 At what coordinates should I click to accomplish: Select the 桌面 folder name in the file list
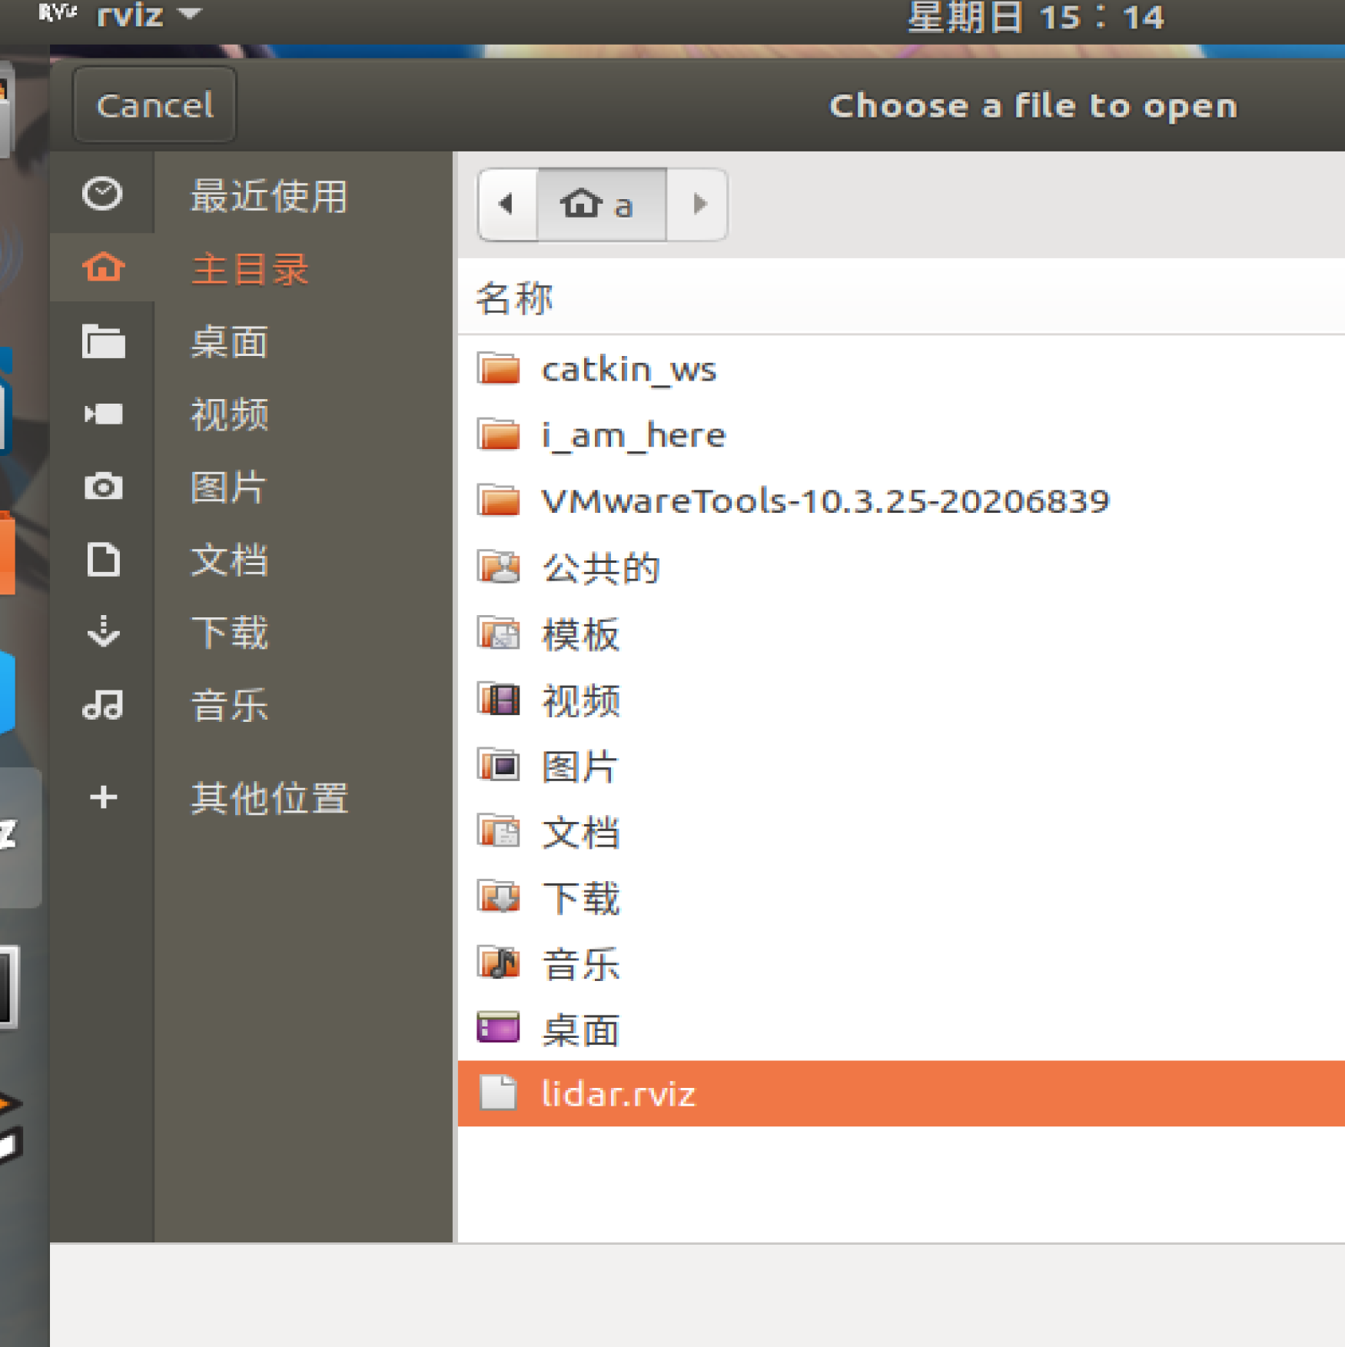pyautogui.click(x=580, y=1030)
